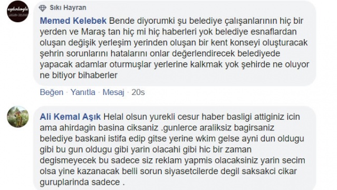Open the Memed Kelebek profile name link
The width and height of the screenshot is (337, 190).
[x=73, y=21]
